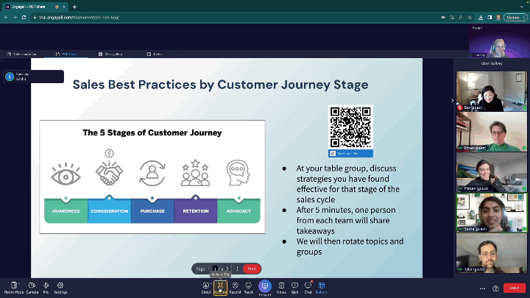Toggle the Camera in bottom toolbar
Screen dimensions: 530x298
pos(31,286)
